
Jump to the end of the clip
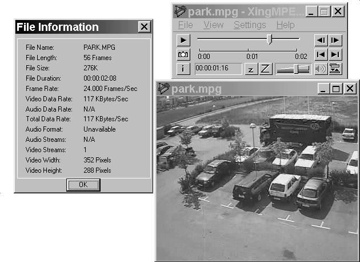(x=335, y=54)
